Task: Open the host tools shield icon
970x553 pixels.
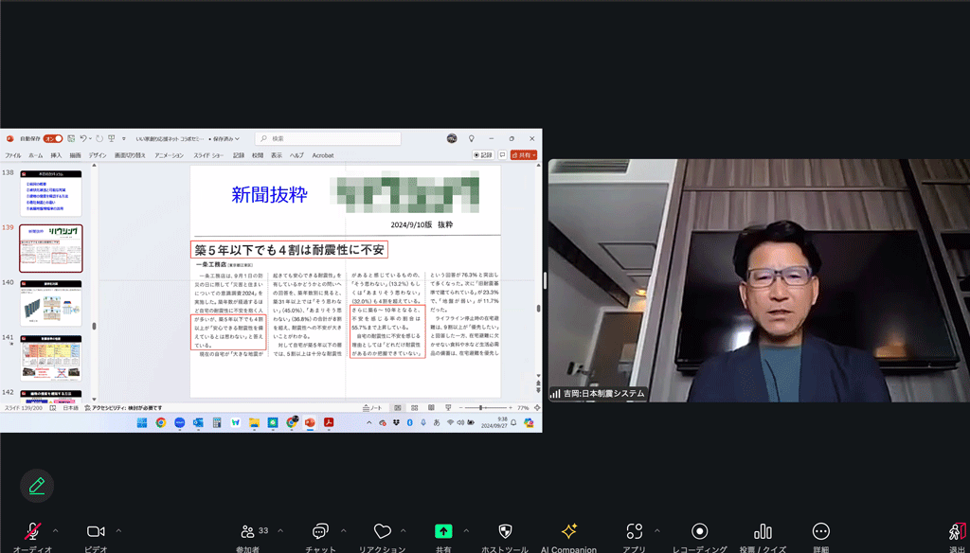Action: pos(505,531)
